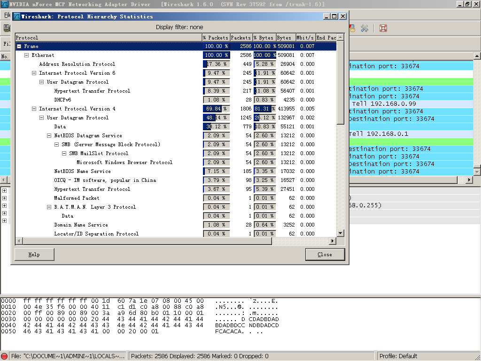Click the Wireshark preferences tools icon
This screenshot has height=361, width=481.
click(x=365, y=28)
